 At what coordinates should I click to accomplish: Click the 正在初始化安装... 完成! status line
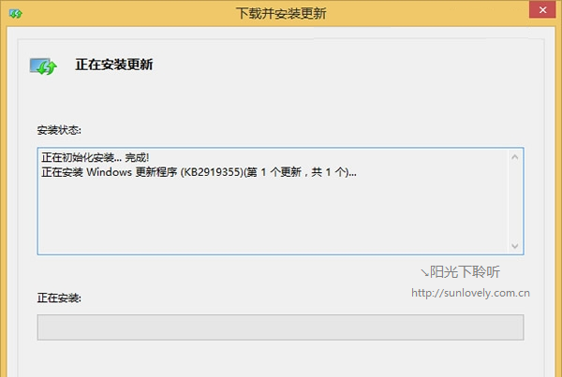click(x=96, y=157)
